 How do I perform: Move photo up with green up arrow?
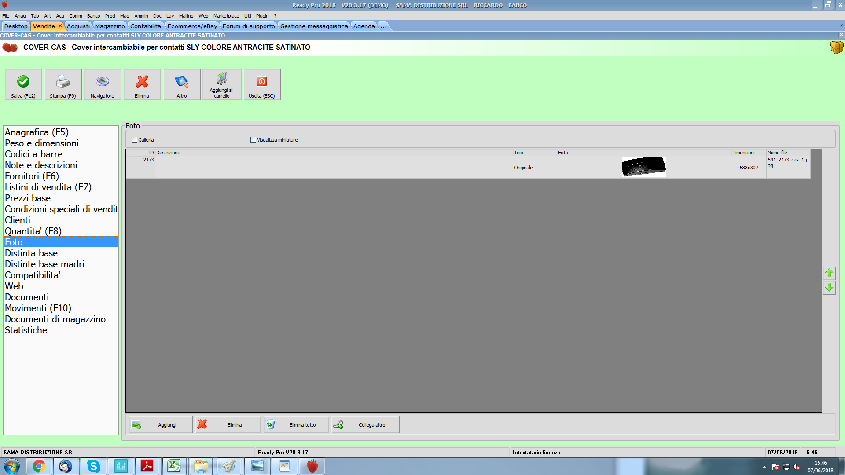[x=829, y=273]
